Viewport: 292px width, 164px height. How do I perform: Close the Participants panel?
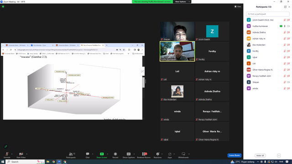point(289,7)
